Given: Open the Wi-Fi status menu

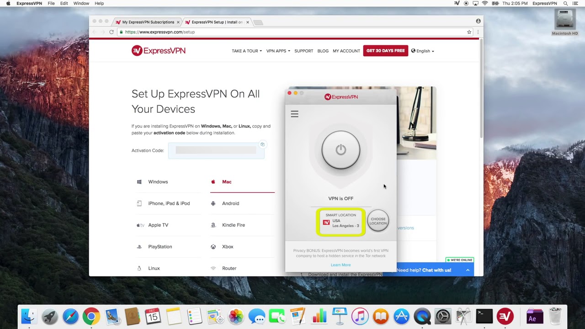Looking at the screenshot, I should click(485, 3).
